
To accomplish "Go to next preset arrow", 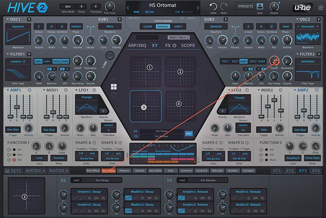I will [198, 8].
